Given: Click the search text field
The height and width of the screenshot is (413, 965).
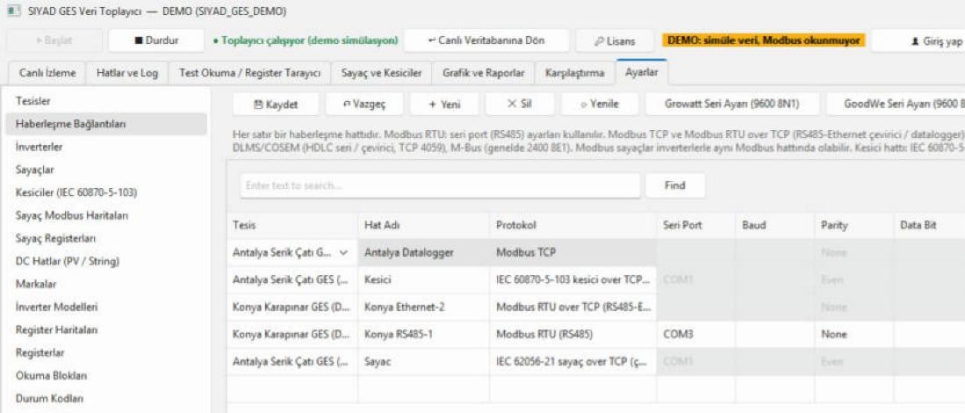Looking at the screenshot, I should (x=439, y=185).
